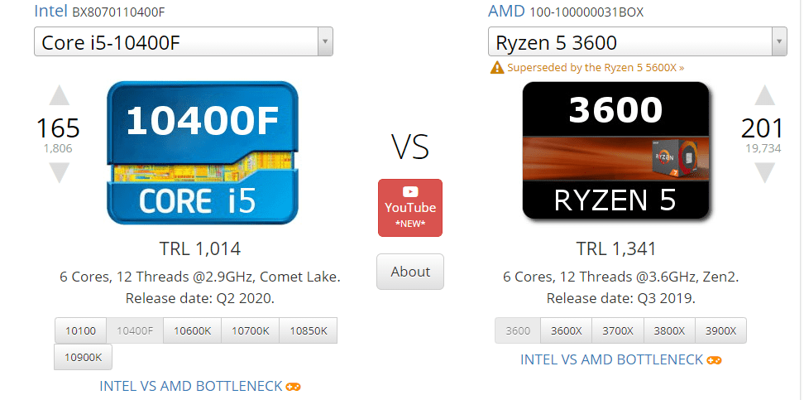
Task: Select the 3600X CPU button
Action: pos(566,330)
